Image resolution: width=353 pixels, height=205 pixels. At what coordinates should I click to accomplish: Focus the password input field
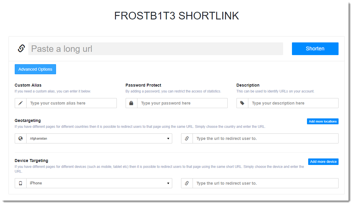[x=182, y=103]
